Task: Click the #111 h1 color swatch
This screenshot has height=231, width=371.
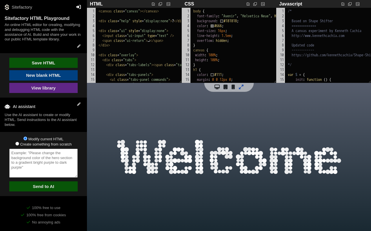Action: (212, 75)
